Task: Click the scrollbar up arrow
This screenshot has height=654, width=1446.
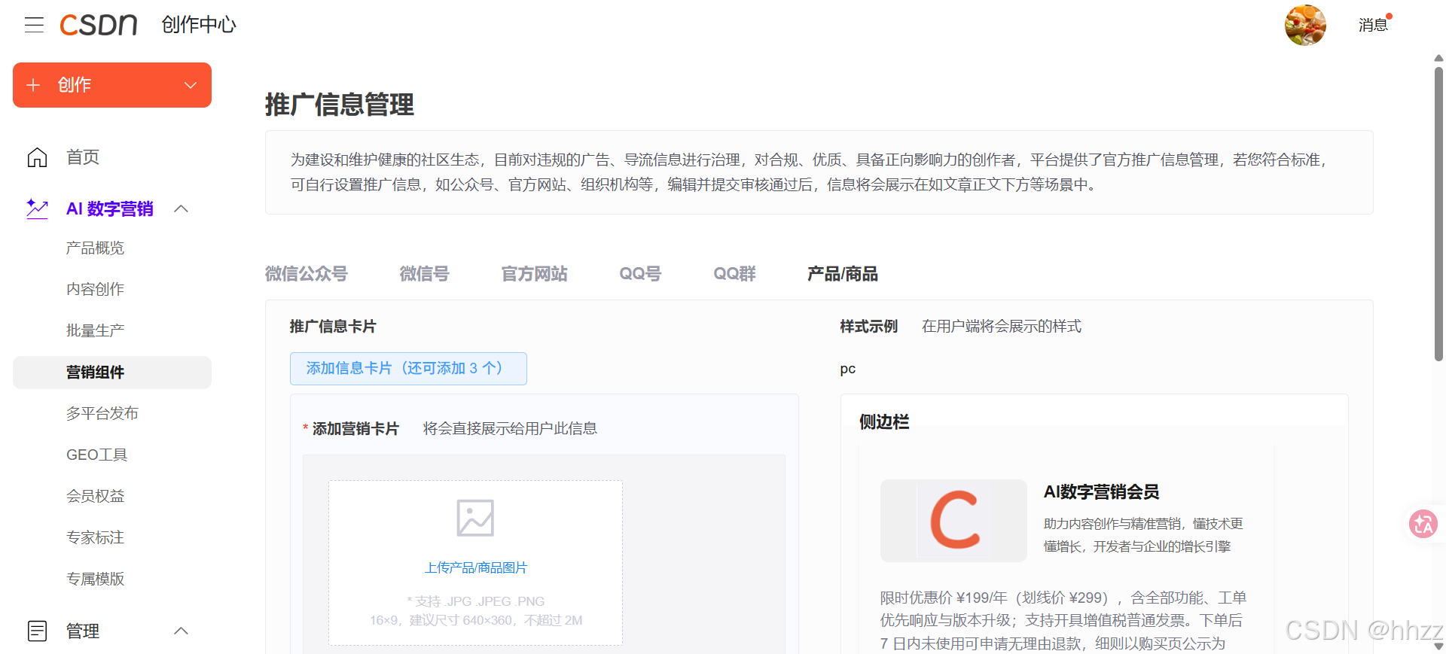Action: (1438, 58)
